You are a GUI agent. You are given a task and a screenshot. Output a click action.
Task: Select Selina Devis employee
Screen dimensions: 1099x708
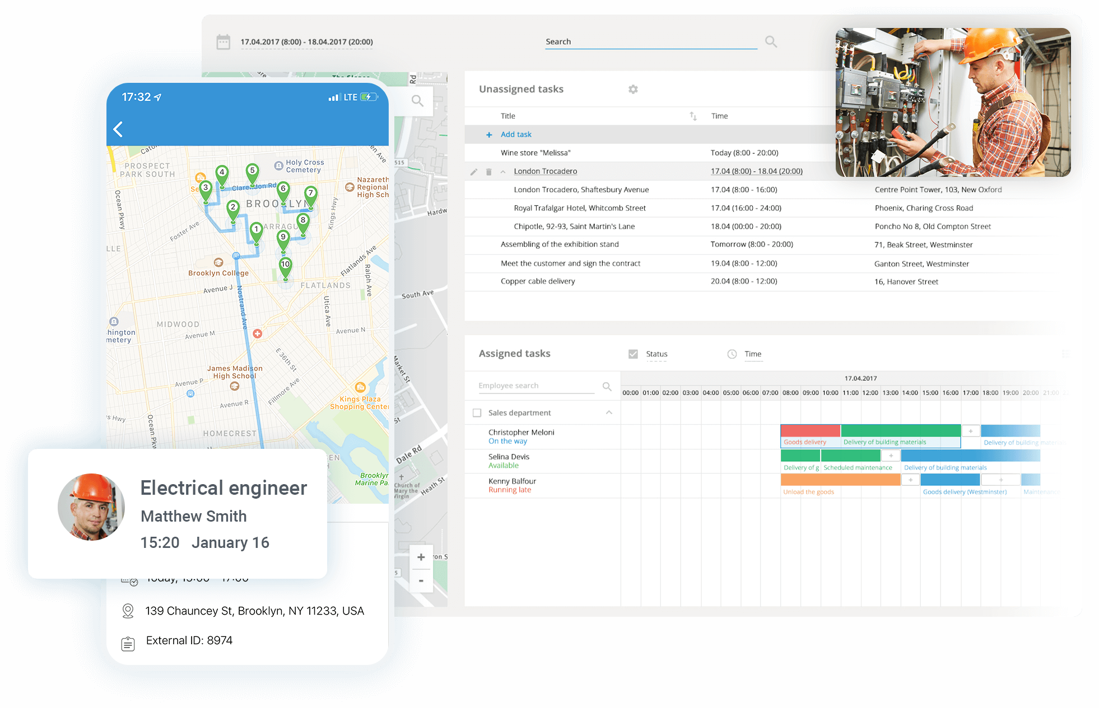tap(509, 457)
